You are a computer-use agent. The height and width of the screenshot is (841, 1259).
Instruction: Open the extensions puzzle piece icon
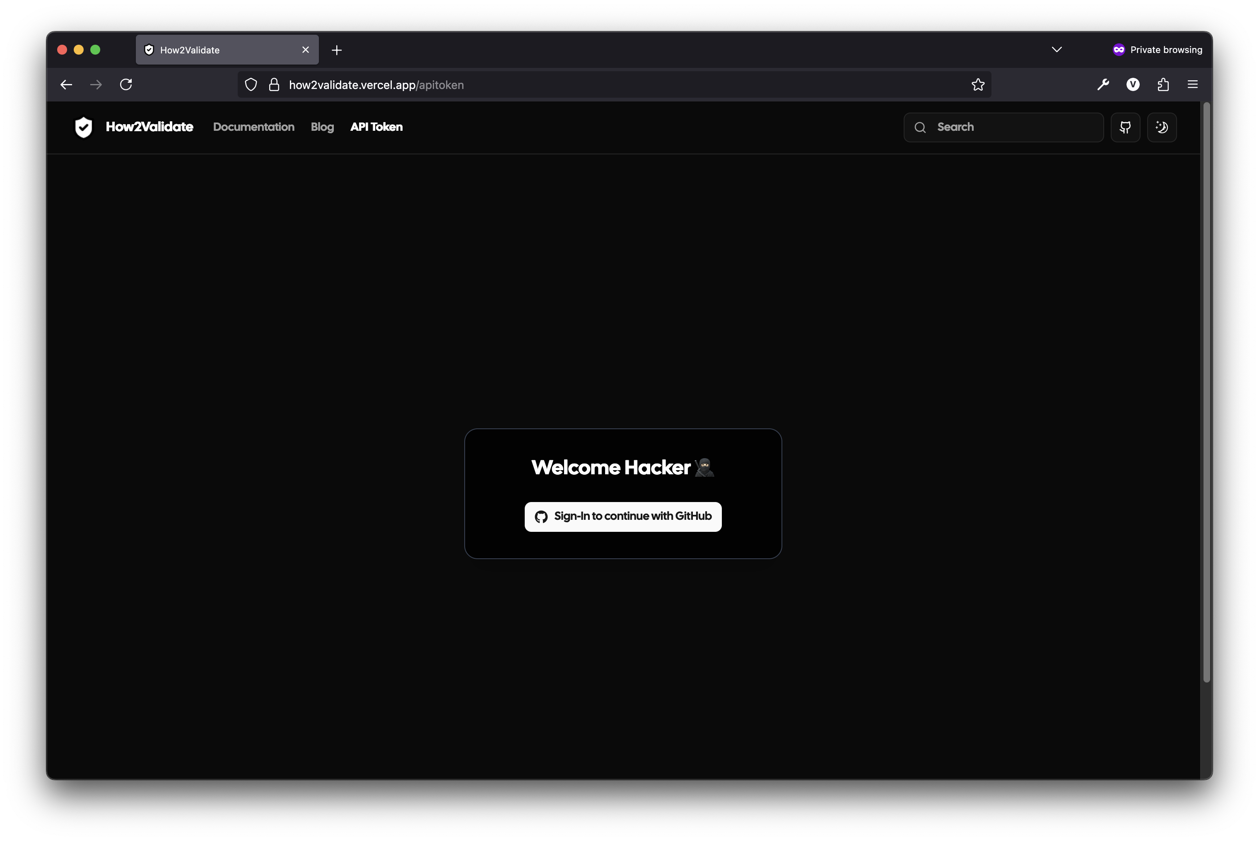1163,84
